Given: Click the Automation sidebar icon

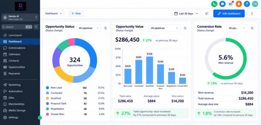Looking at the screenshot, I should (x=5, y=91).
